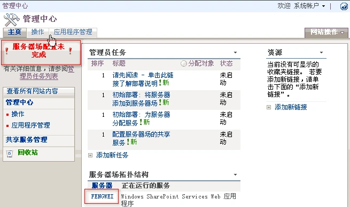Screen dimensions: 350x207
Task: Open task 初始部署: 将服务器添加到服务器场
Action: pos(141,99)
